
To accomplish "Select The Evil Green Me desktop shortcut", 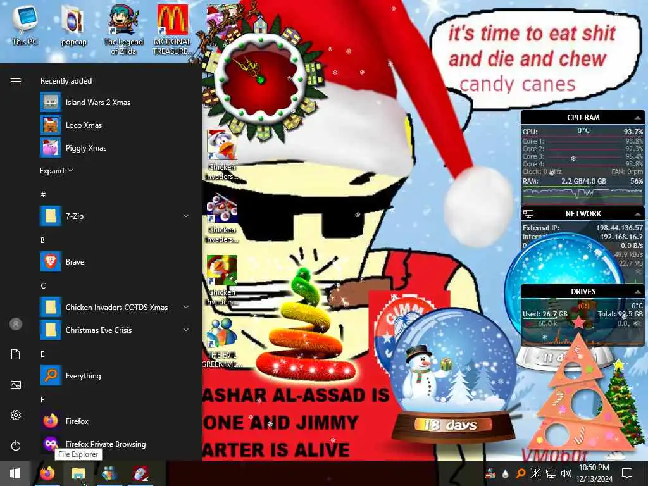I will pyautogui.click(x=222, y=343).
